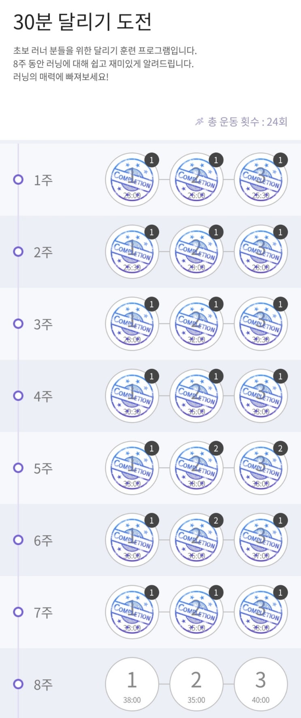This screenshot has height=718, width=301.
Task: Open week 5 session 2 completion stamp
Action: (196, 468)
